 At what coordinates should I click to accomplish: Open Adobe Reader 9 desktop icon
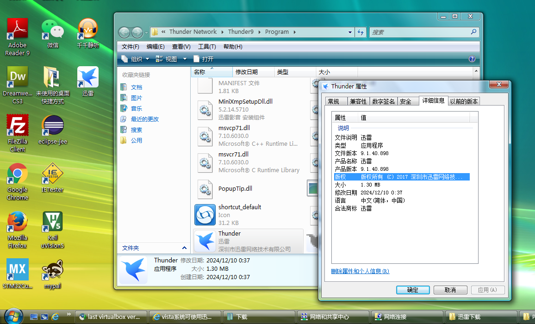pyautogui.click(x=18, y=37)
